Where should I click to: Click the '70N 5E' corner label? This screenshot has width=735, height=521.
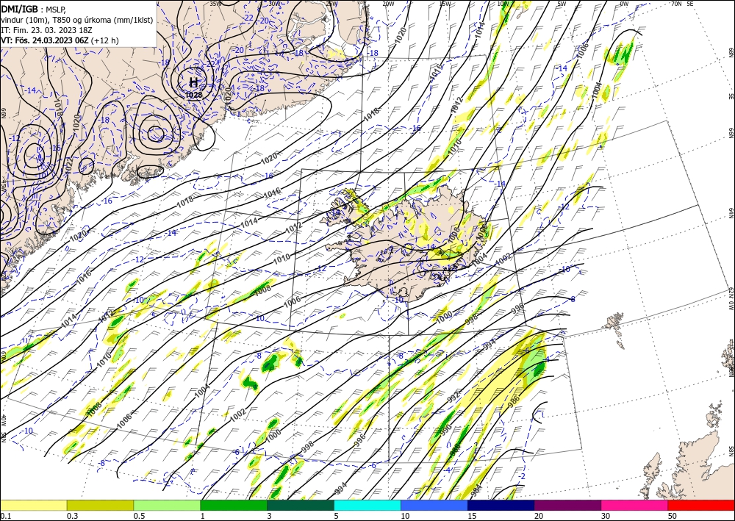click(682, 4)
